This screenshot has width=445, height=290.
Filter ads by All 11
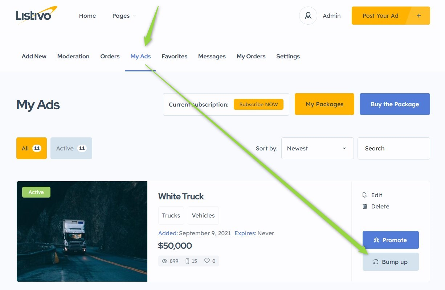coord(32,148)
